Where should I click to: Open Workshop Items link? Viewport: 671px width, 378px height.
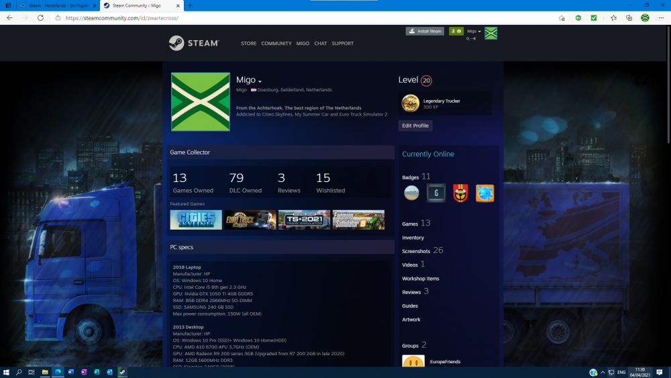(x=420, y=279)
